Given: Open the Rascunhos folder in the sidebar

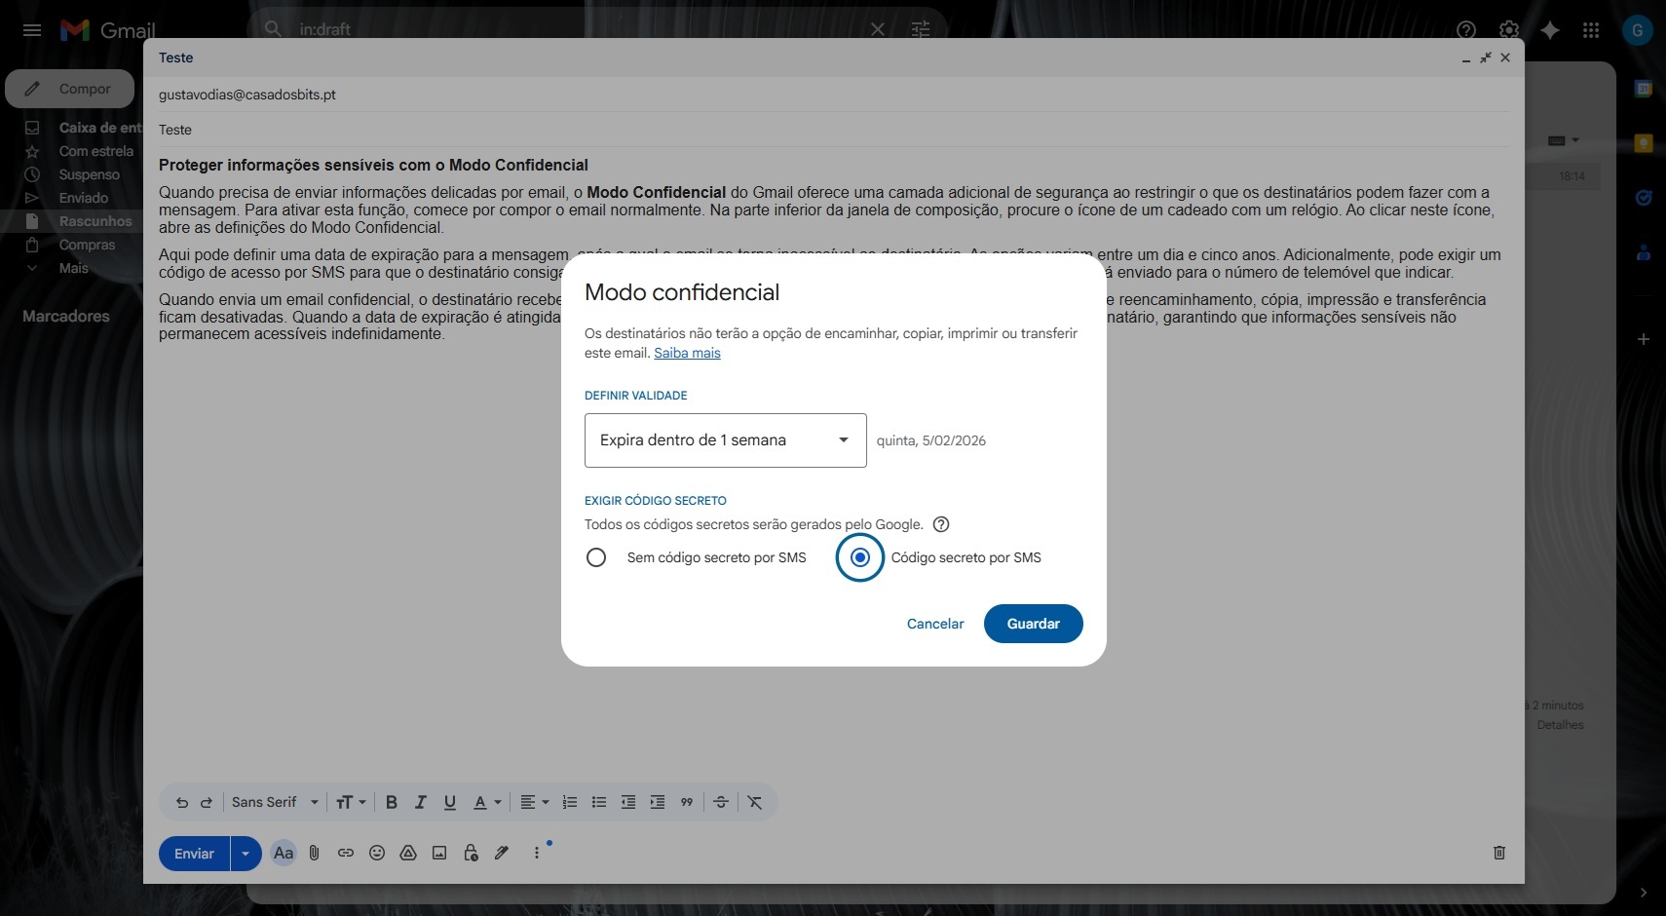Looking at the screenshot, I should 95,221.
